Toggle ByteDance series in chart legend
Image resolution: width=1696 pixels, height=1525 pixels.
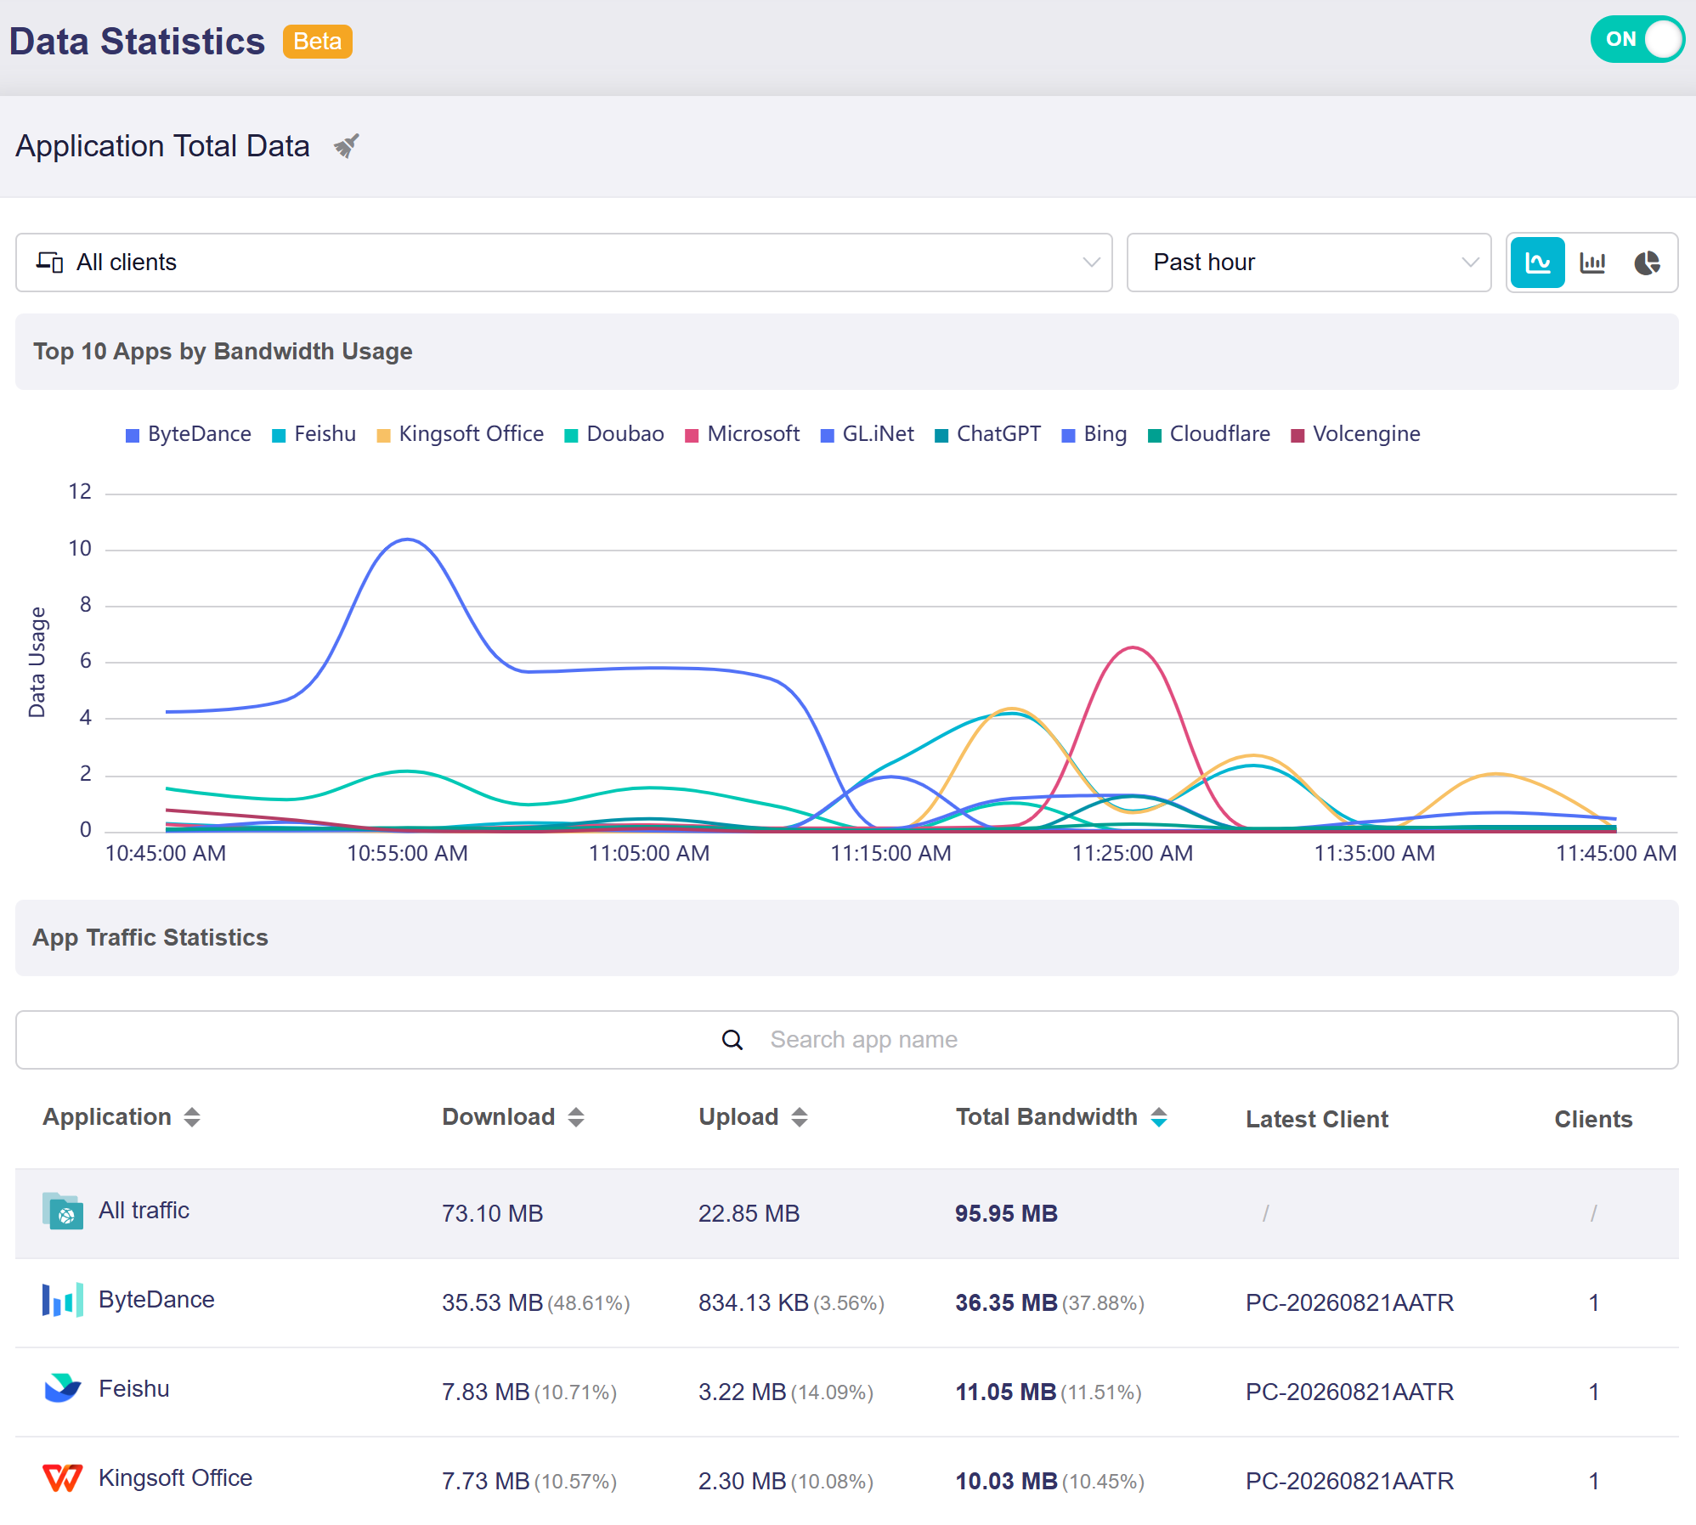189,434
